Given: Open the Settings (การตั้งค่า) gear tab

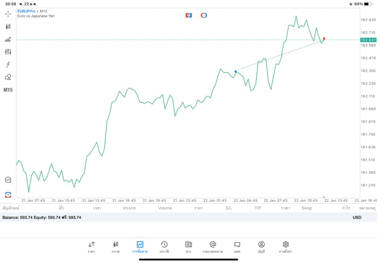Looking at the screenshot, I should [x=286, y=247].
